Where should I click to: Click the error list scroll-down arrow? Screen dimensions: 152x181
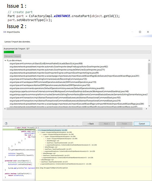(149, 106)
